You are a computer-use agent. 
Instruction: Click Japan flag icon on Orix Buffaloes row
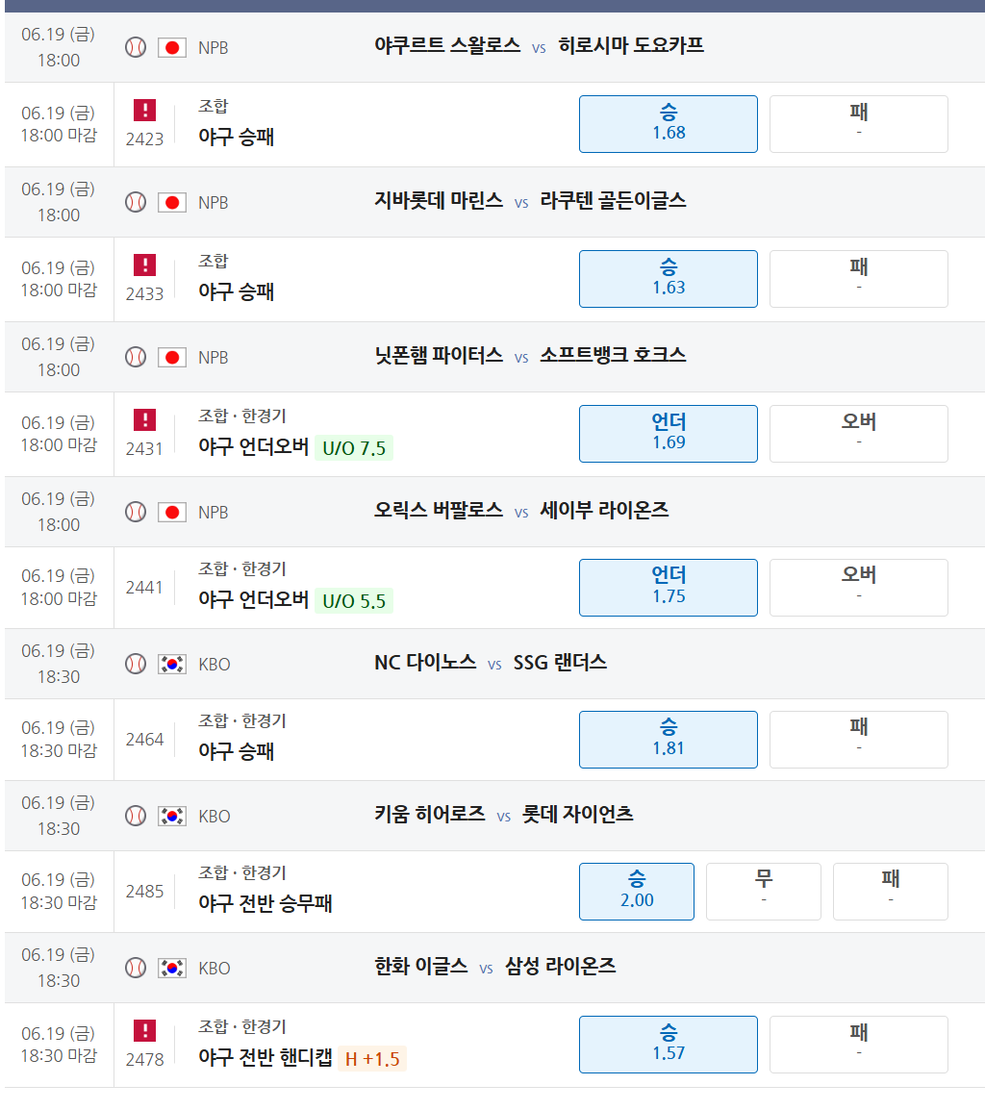171,512
